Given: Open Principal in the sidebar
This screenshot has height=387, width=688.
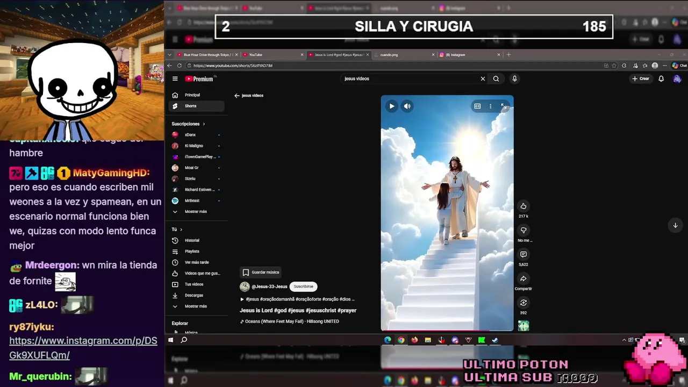Looking at the screenshot, I should pyautogui.click(x=197, y=95).
